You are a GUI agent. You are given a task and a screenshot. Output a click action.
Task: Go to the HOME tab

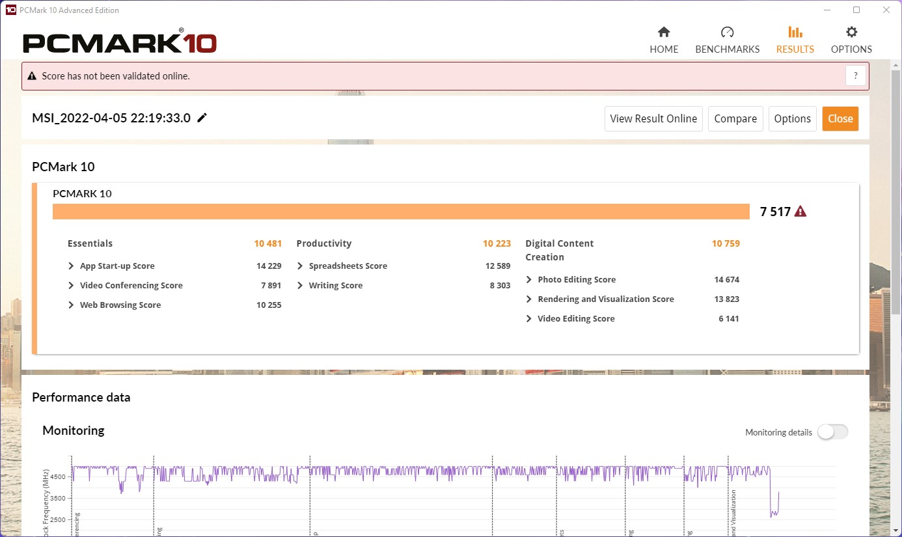(x=664, y=49)
